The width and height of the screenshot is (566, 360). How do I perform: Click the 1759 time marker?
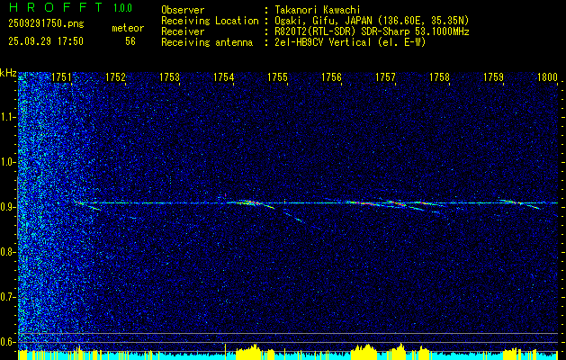pos(493,77)
